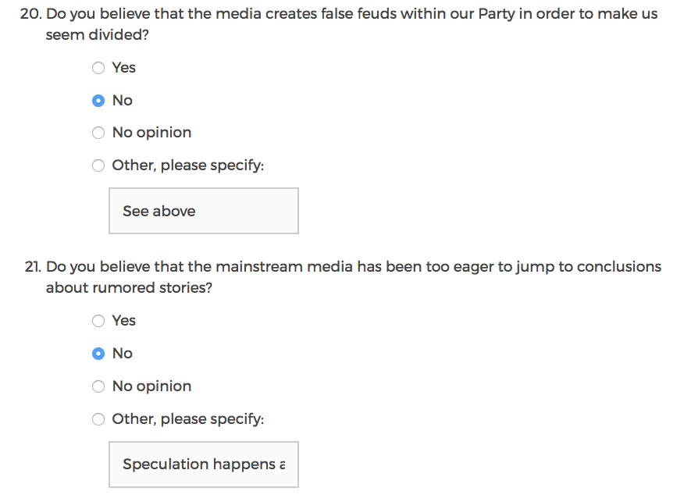The image size is (691, 502).
Task: Select Yes radio button for question 20
Action: (98, 68)
